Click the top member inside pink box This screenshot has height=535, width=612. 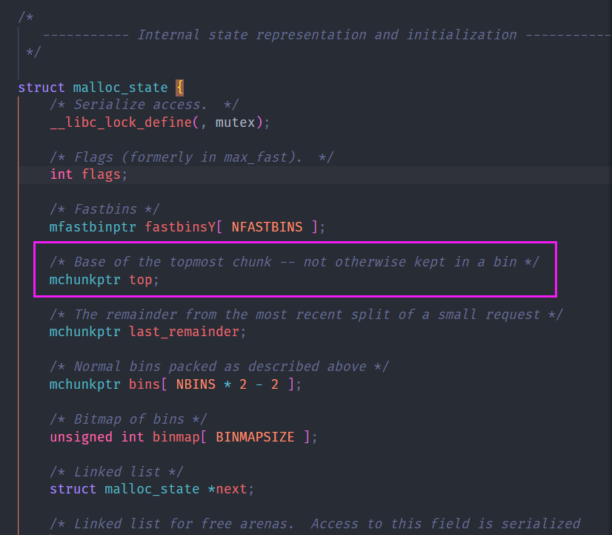click(142, 280)
